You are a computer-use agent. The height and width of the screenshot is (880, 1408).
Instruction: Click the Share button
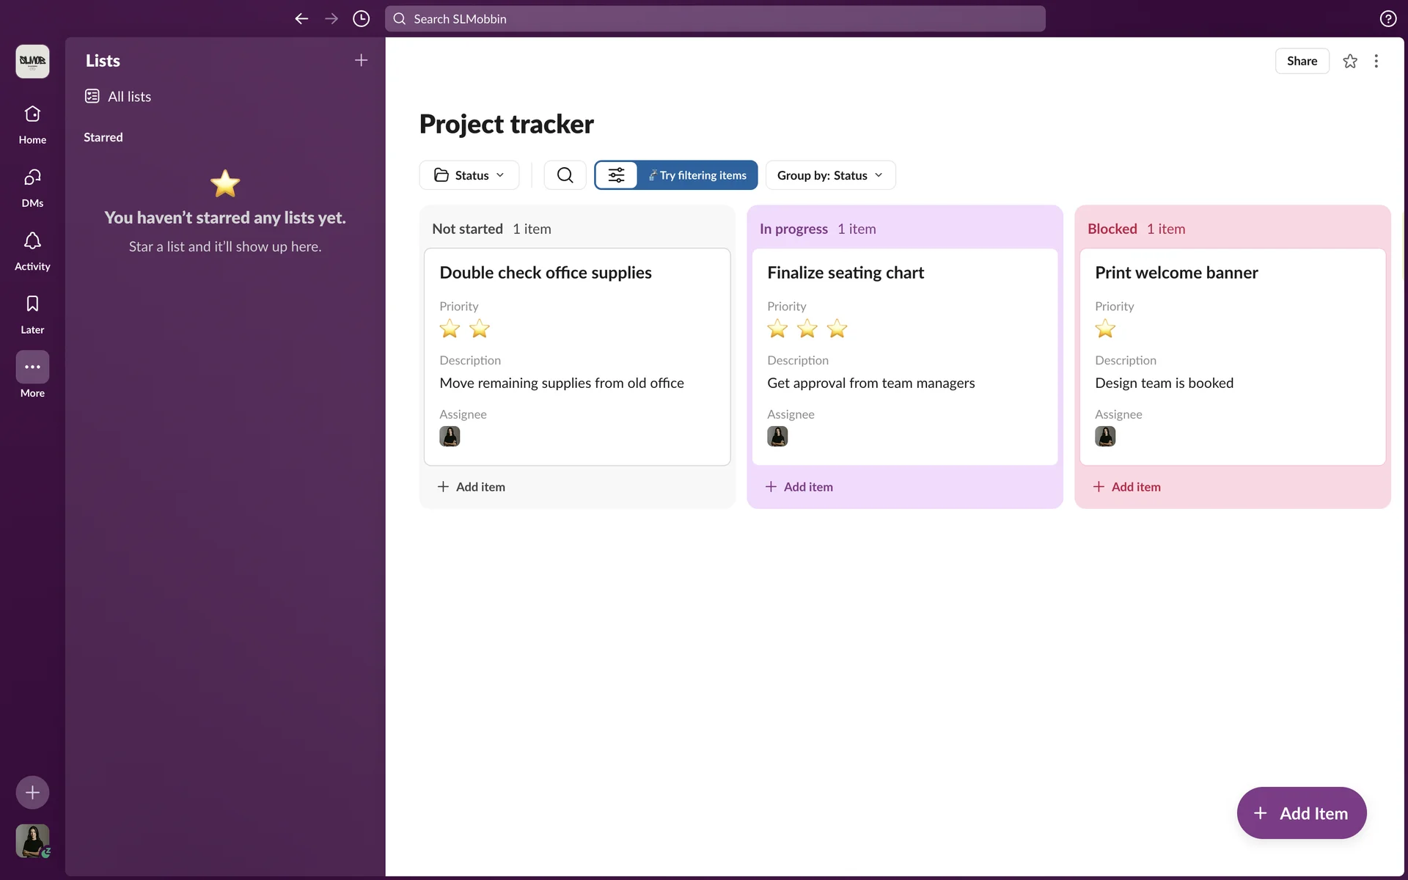pyautogui.click(x=1302, y=62)
